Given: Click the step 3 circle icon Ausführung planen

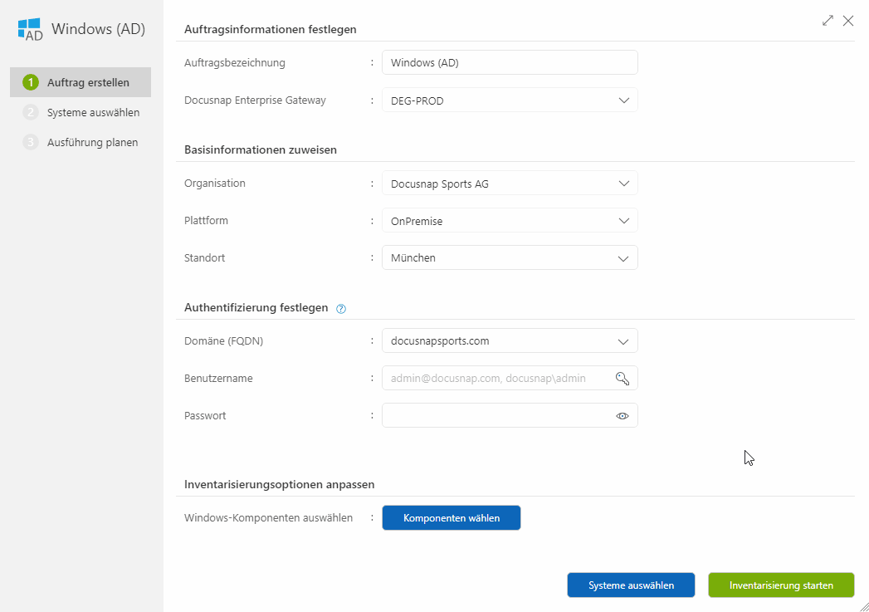Looking at the screenshot, I should point(30,142).
